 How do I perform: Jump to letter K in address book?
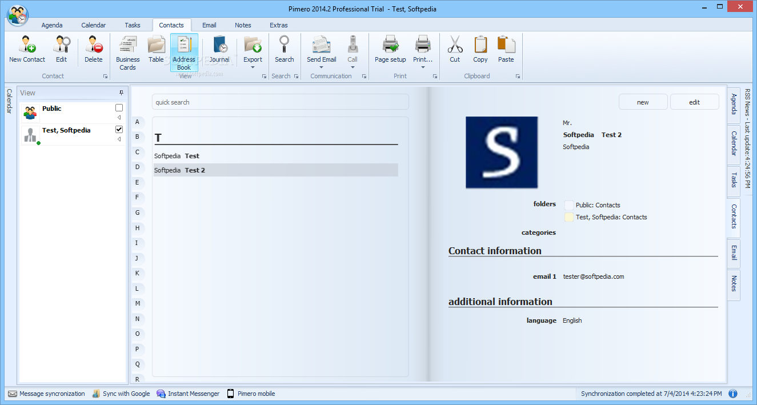[x=137, y=273]
